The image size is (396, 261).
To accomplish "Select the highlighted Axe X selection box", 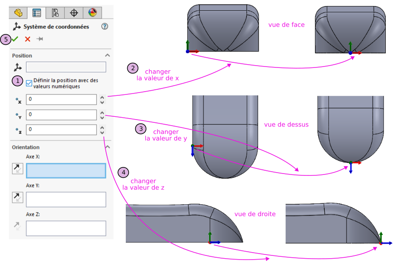I will point(66,171).
